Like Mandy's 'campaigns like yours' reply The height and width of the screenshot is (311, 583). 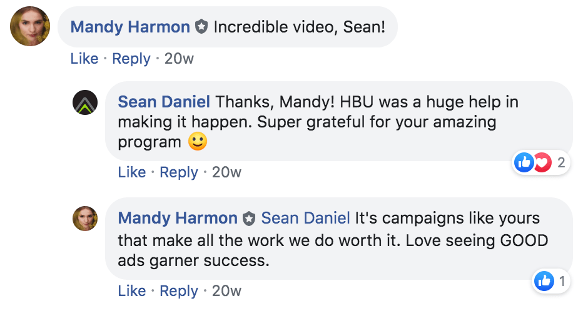132,291
